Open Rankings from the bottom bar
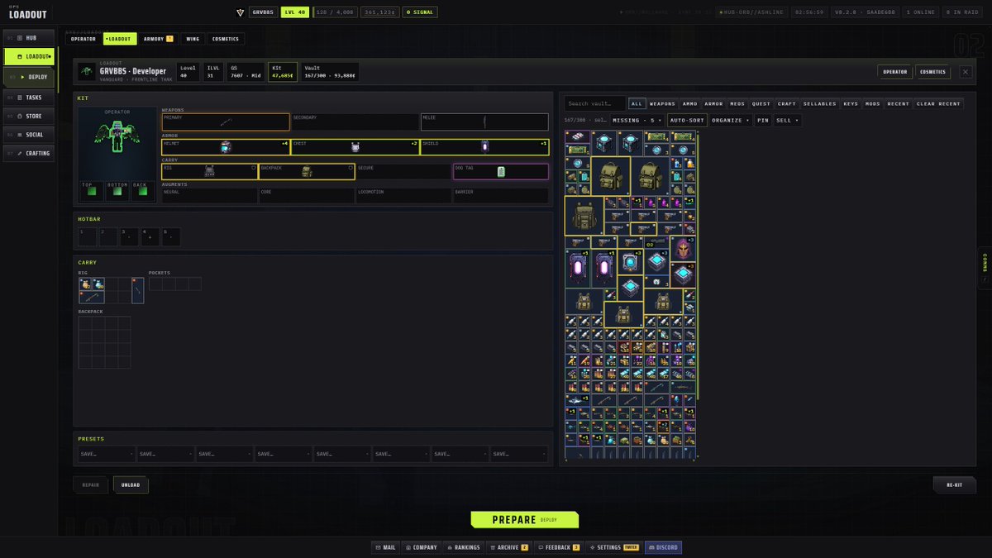This screenshot has height=558, width=992. pos(463,547)
